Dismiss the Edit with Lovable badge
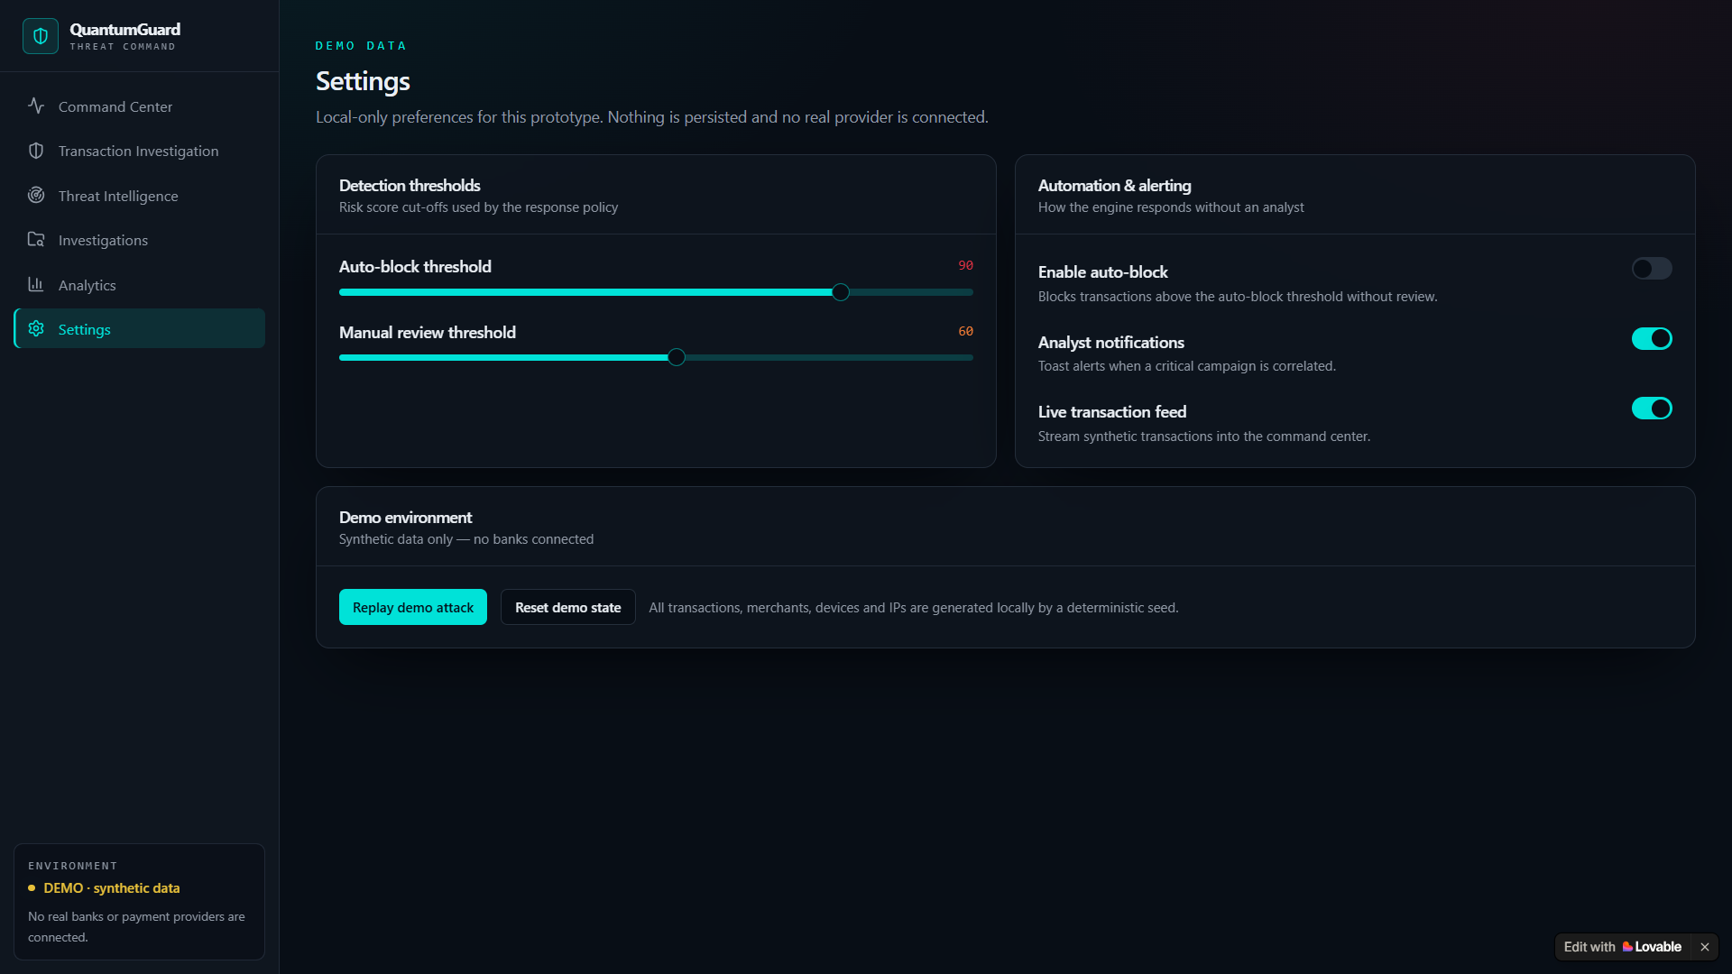 (x=1705, y=947)
